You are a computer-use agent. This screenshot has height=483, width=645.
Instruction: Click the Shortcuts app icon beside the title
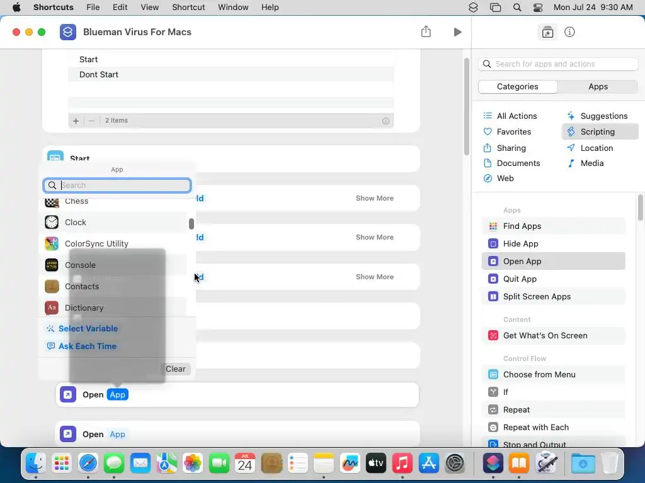68,32
